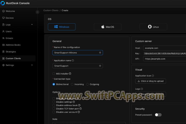This screenshot has height=124, width=186.
Task: Open help for Application icon
Action: [153, 76]
